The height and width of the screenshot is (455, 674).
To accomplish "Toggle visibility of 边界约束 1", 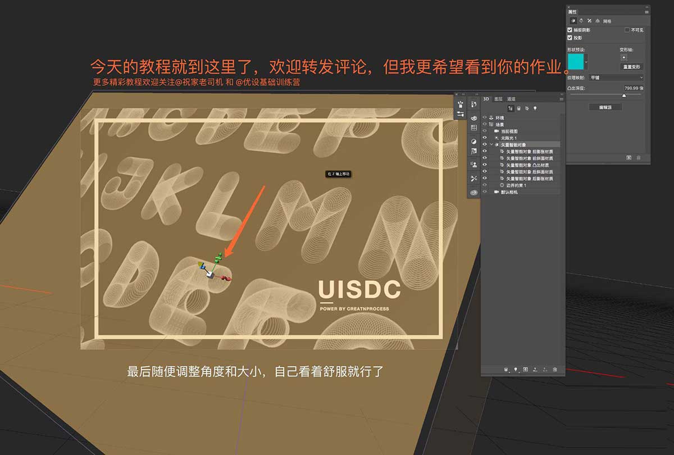I will tap(485, 185).
